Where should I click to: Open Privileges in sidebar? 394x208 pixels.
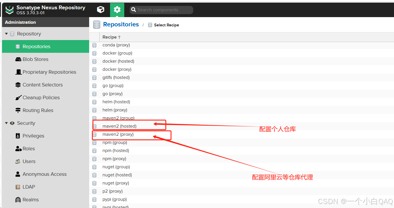tap(46, 136)
